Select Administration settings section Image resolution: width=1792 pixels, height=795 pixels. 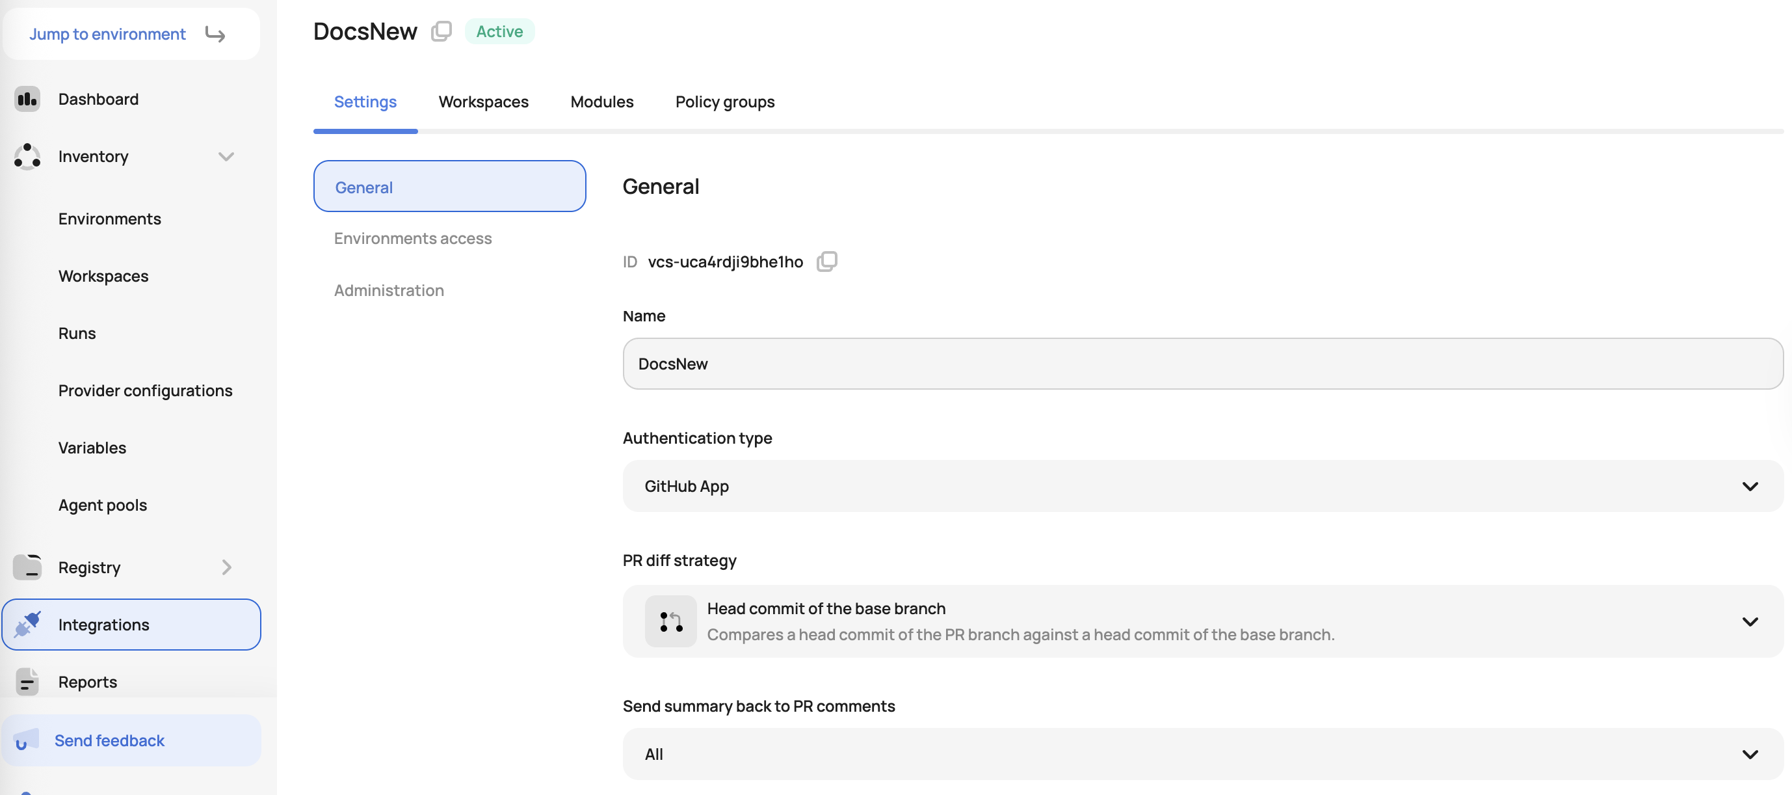point(389,290)
